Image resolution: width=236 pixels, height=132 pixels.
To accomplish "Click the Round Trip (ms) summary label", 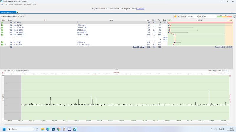I will [x=139, y=47].
